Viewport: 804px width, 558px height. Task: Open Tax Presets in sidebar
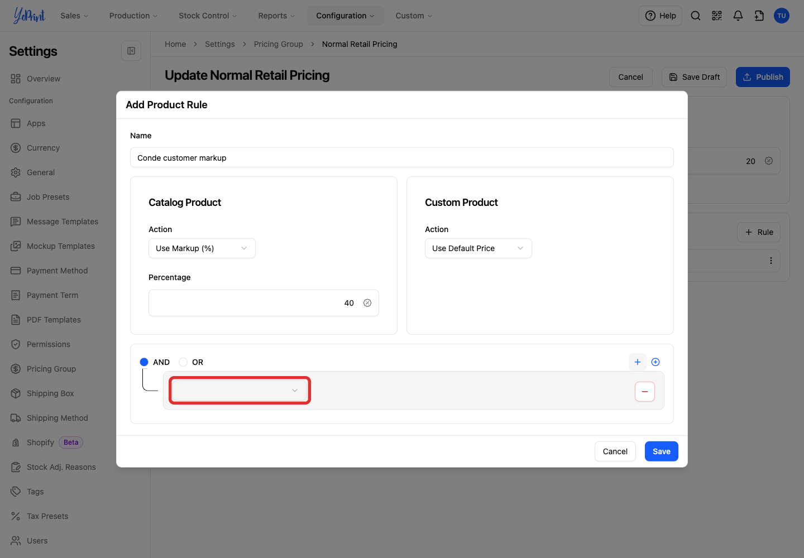[47, 516]
